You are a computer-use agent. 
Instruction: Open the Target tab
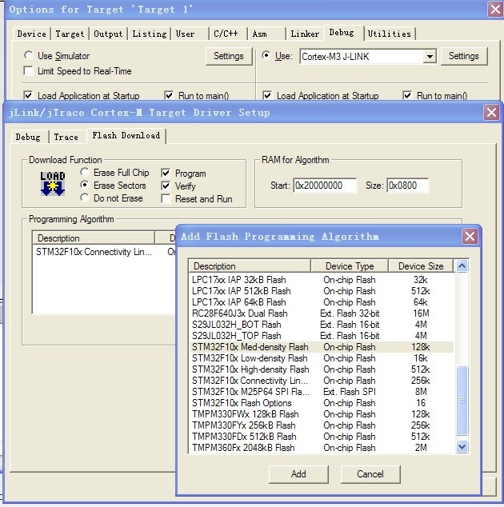point(70,34)
